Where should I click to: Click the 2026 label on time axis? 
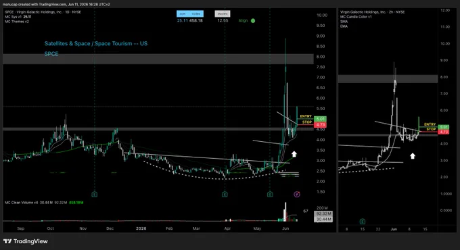pyautogui.click(x=141, y=228)
